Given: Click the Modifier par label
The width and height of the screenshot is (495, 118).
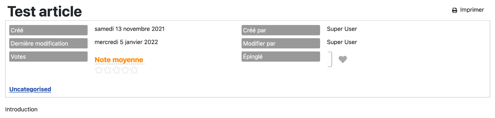Looking at the screenshot, I should click(281, 43).
